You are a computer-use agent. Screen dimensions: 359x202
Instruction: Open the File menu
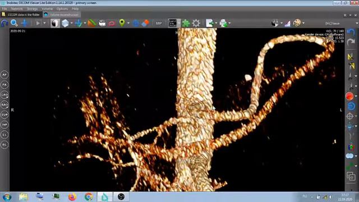[4, 9]
